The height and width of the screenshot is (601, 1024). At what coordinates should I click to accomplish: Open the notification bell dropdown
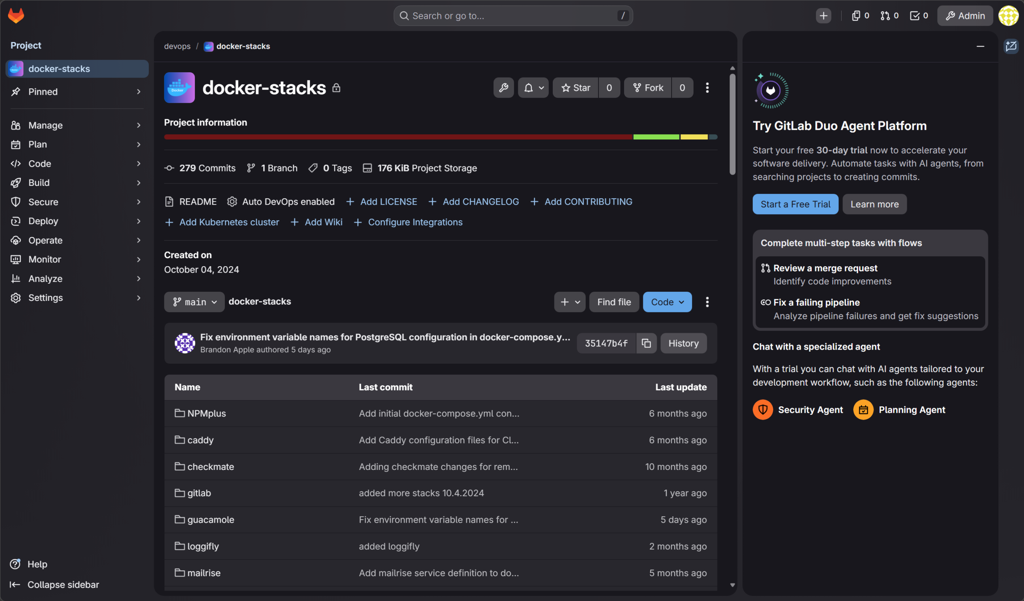click(533, 88)
